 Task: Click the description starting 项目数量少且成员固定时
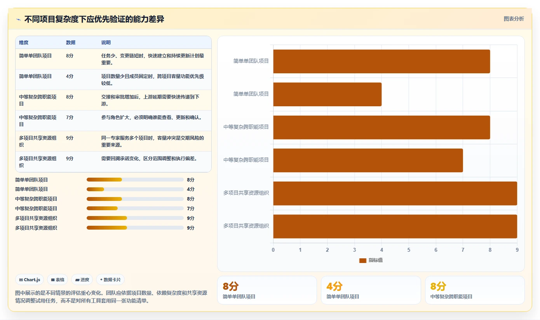pos(153,80)
